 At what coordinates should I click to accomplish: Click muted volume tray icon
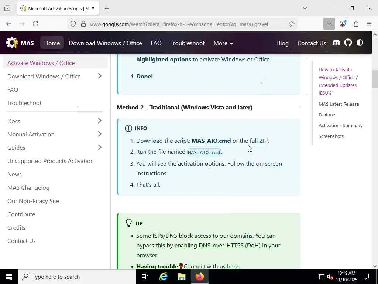click(330, 277)
